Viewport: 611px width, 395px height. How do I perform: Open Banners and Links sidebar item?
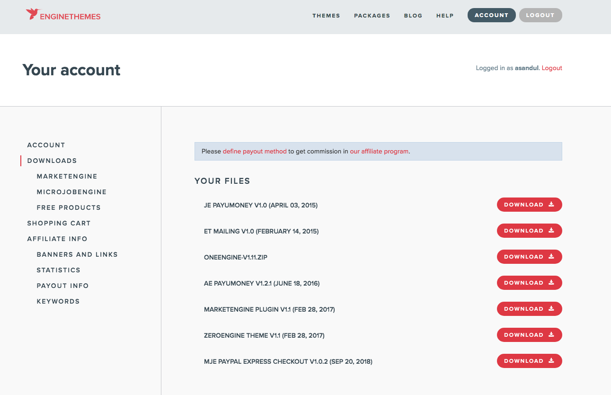pos(77,254)
